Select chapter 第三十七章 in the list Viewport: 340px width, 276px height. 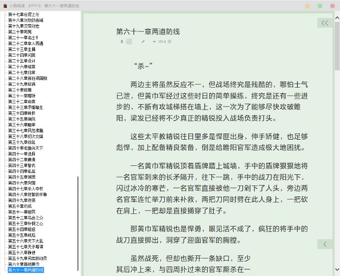pyautogui.click(x=25, y=131)
